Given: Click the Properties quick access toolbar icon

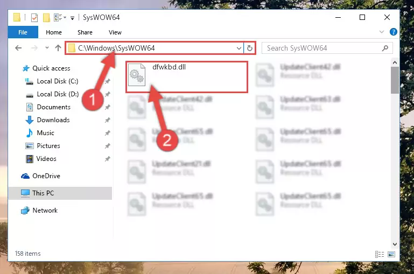Looking at the screenshot, I should (x=34, y=18).
